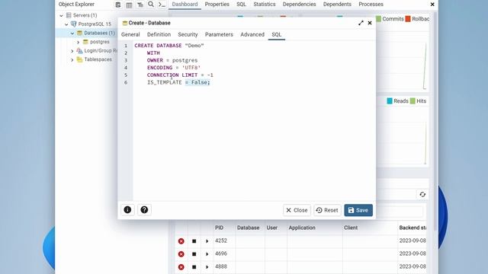Click the View Data table icon
The height and width of the screenshot is (274, 488).
pos(129,5)
